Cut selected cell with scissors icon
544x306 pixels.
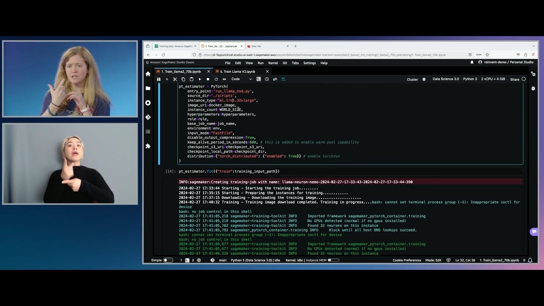(175, 79)
